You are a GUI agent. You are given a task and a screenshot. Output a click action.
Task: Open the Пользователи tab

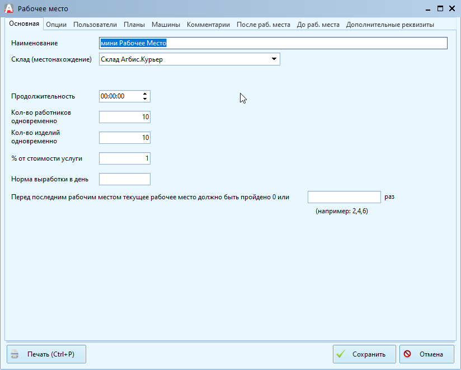(95, 25)
